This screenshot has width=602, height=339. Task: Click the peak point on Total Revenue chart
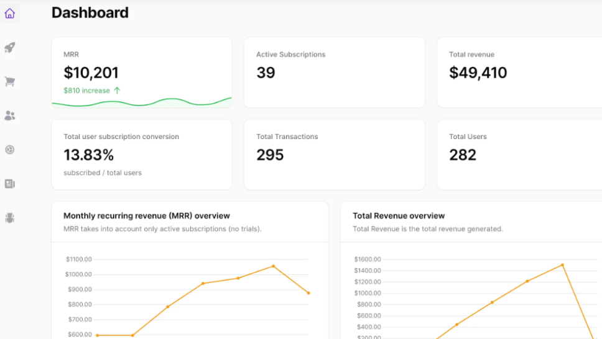click(x=562, y=265)
